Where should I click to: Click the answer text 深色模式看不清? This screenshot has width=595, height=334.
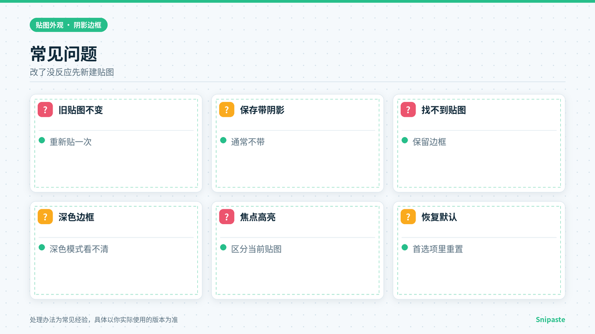pyautogui.click(x=79, y=249)
